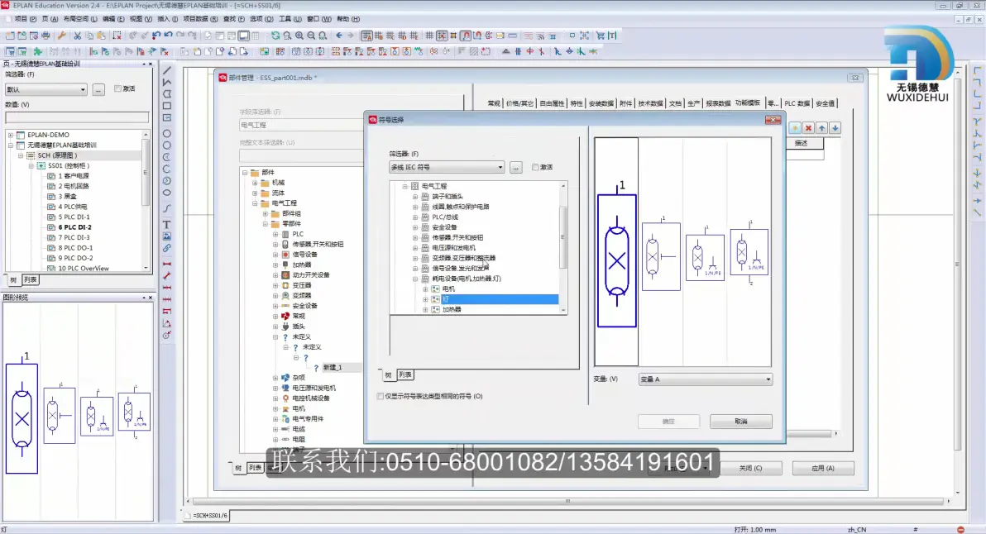Expand the PLC/总线 symbol node

tap(415, 217)
